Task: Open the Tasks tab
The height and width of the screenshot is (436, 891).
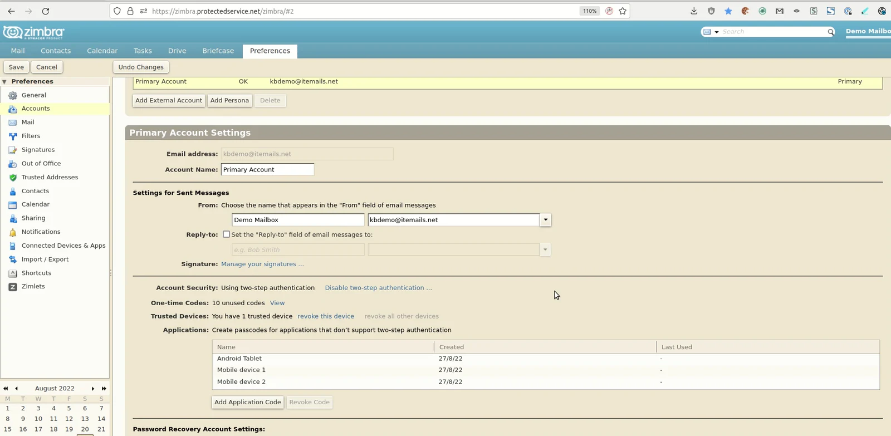Action: click(x=143, y=51)
